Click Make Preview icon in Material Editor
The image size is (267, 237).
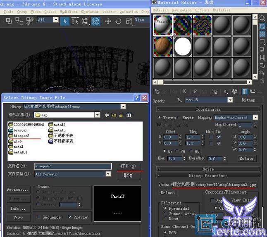coord(262,57)
